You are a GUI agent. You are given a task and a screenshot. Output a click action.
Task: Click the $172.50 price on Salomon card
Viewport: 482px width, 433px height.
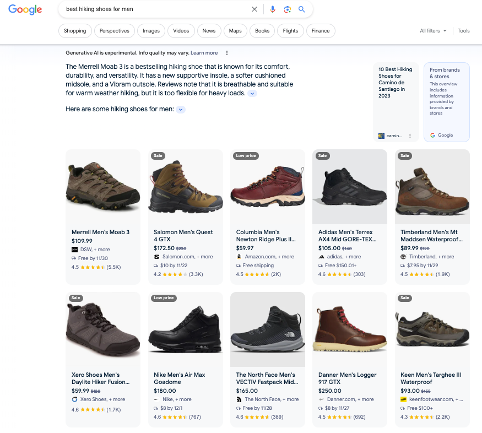coord(164,248)
